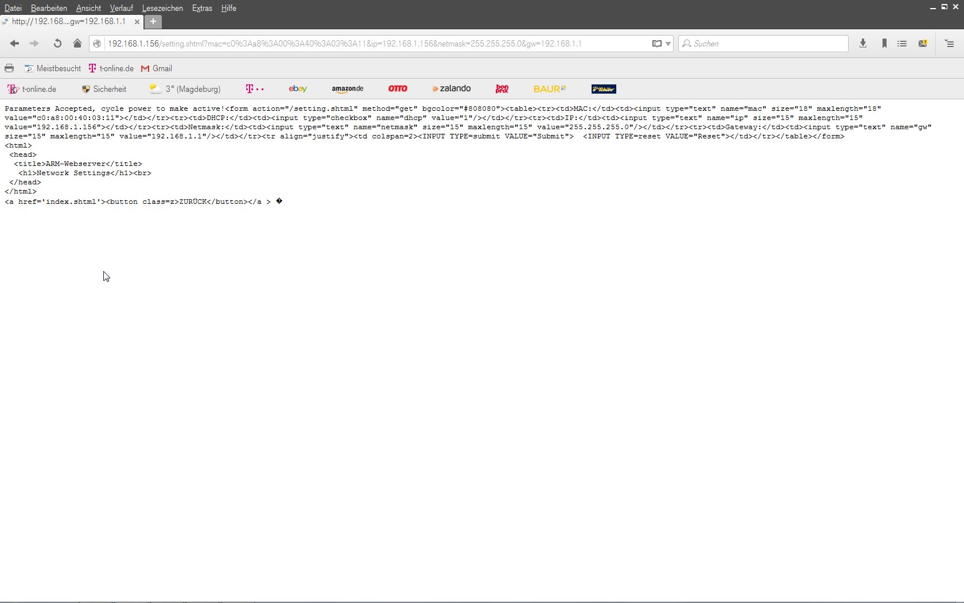
Task: Open the t-online.de bookmark beside Gmail
Action: pyautogui.click(x=111, y=68)
